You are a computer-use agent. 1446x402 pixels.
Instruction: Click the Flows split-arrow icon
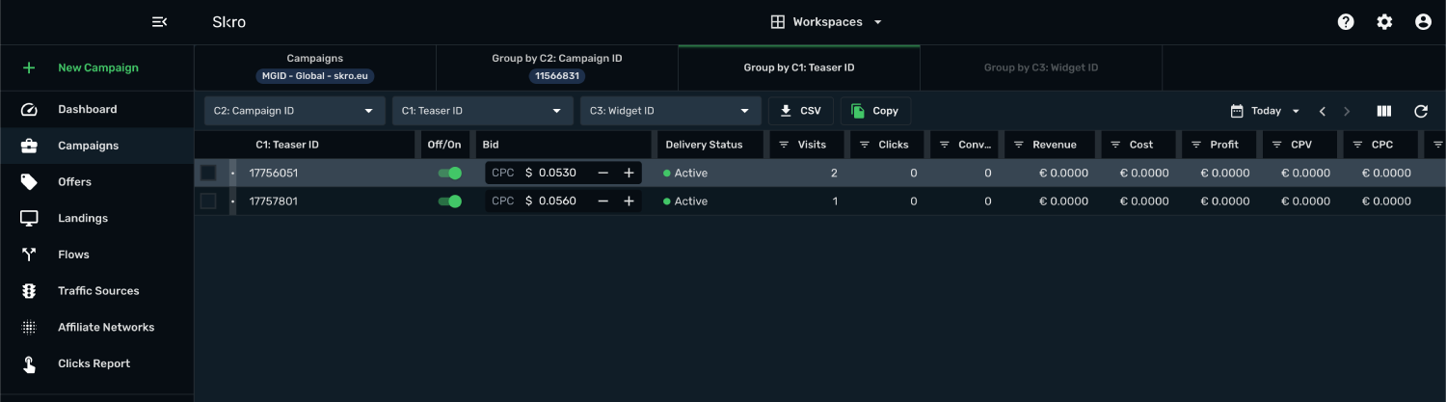(29, 255)
